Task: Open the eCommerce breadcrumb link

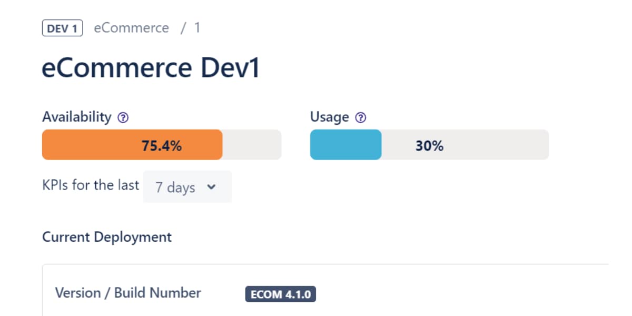Action: [x=131, y=27]
